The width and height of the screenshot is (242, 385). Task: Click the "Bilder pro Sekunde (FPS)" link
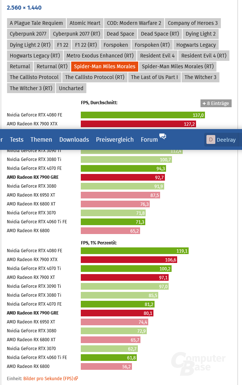tap(48, 379)
